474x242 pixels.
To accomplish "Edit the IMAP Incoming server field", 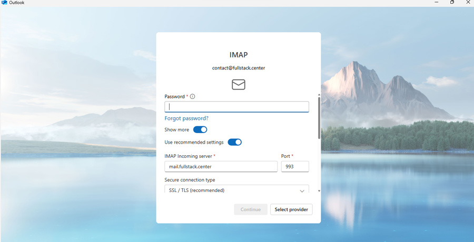I will tap(221, 166).
